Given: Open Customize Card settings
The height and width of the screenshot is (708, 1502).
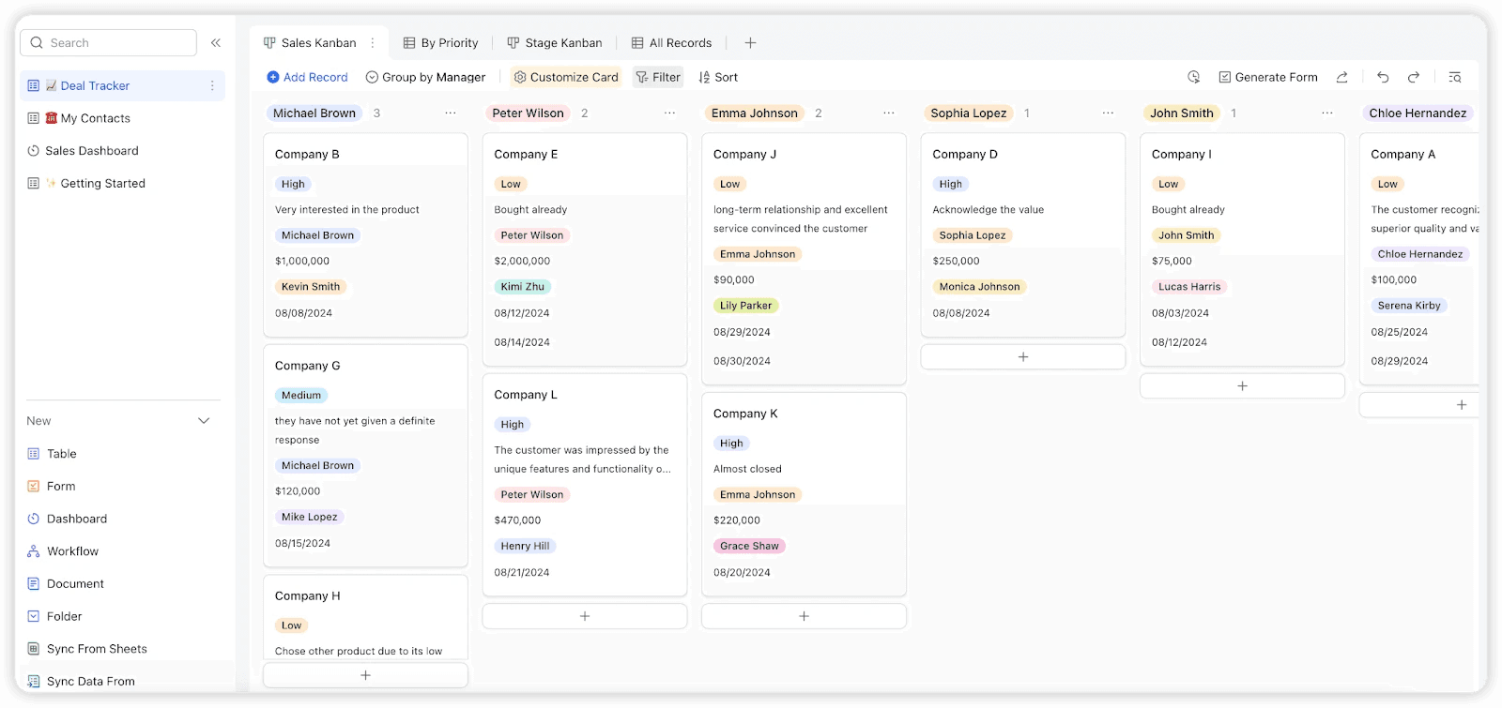Looking at the screenshot, I should (x=566, y=77).
